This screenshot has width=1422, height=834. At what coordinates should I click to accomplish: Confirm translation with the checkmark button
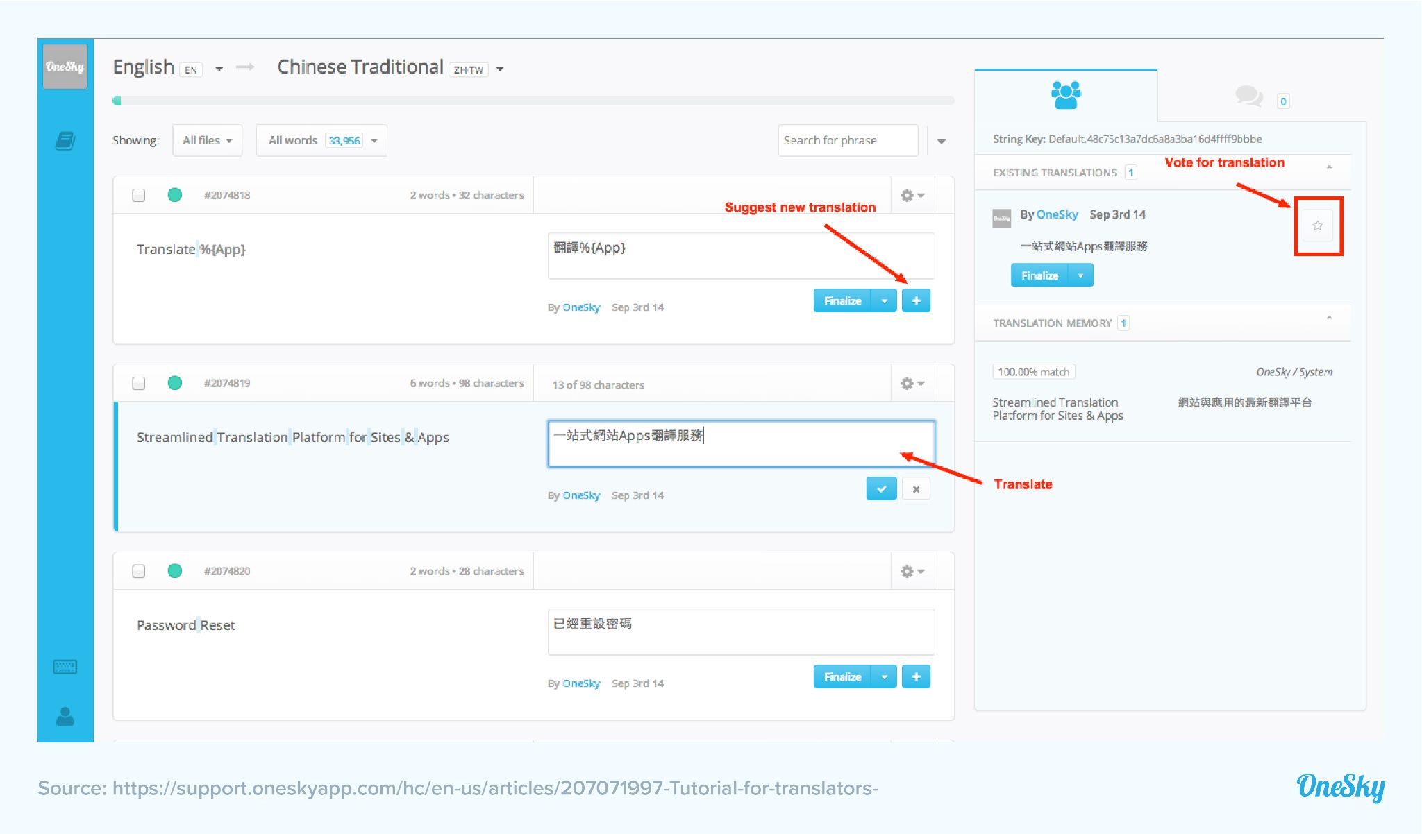(881, 488)
